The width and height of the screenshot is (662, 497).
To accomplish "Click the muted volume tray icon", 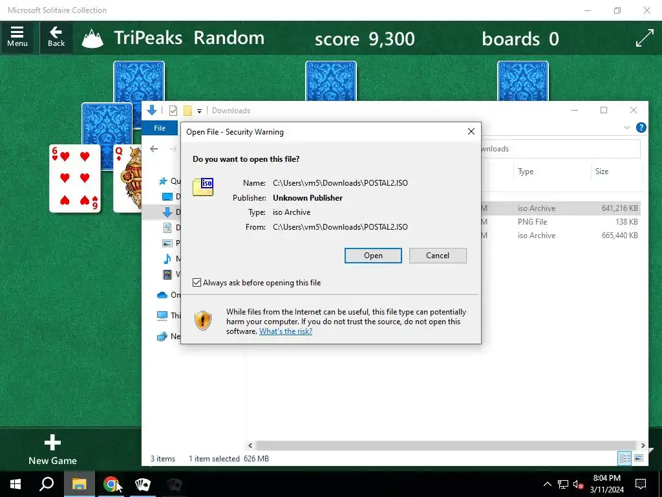I will 579,484.
